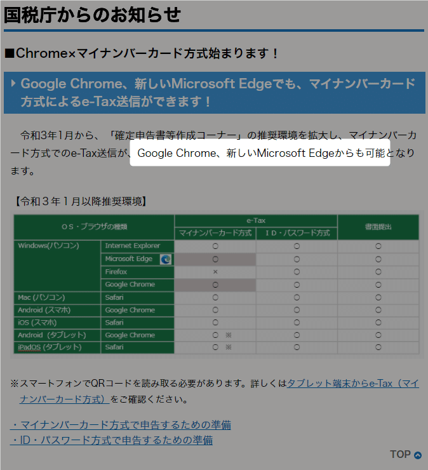Click Google Chrome cell in Windows group
The height and width of the screenshot is (470, 428).
(x=138, y=285)
